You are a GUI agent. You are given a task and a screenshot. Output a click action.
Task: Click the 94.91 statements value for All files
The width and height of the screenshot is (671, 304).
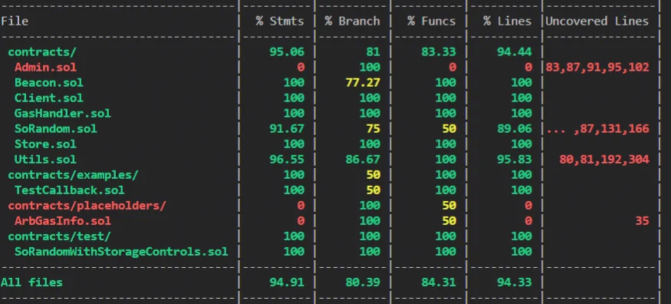click(x=287, y=283)
